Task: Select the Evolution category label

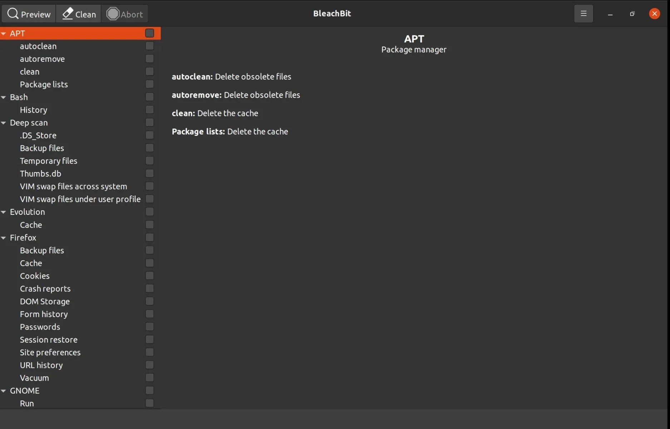Action: 27,212
